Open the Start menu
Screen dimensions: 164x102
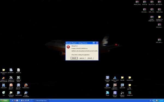click(5, 101)
